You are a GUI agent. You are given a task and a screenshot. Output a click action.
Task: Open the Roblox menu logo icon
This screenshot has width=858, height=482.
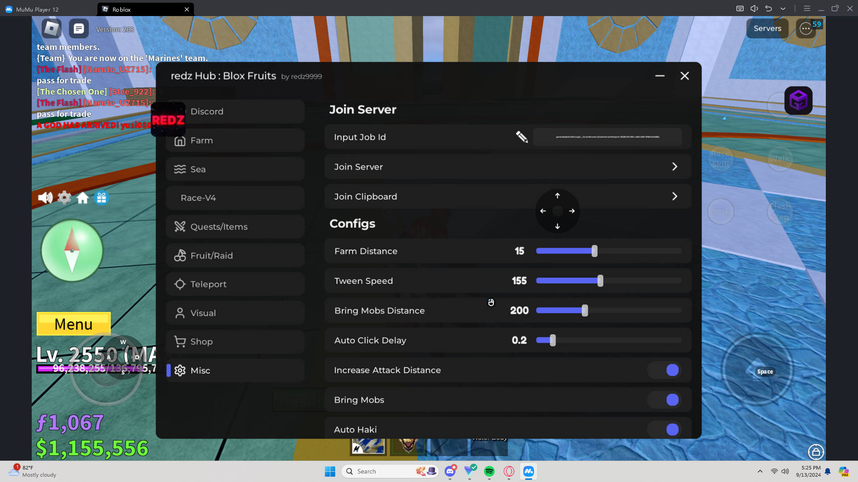tap(51, 29)
